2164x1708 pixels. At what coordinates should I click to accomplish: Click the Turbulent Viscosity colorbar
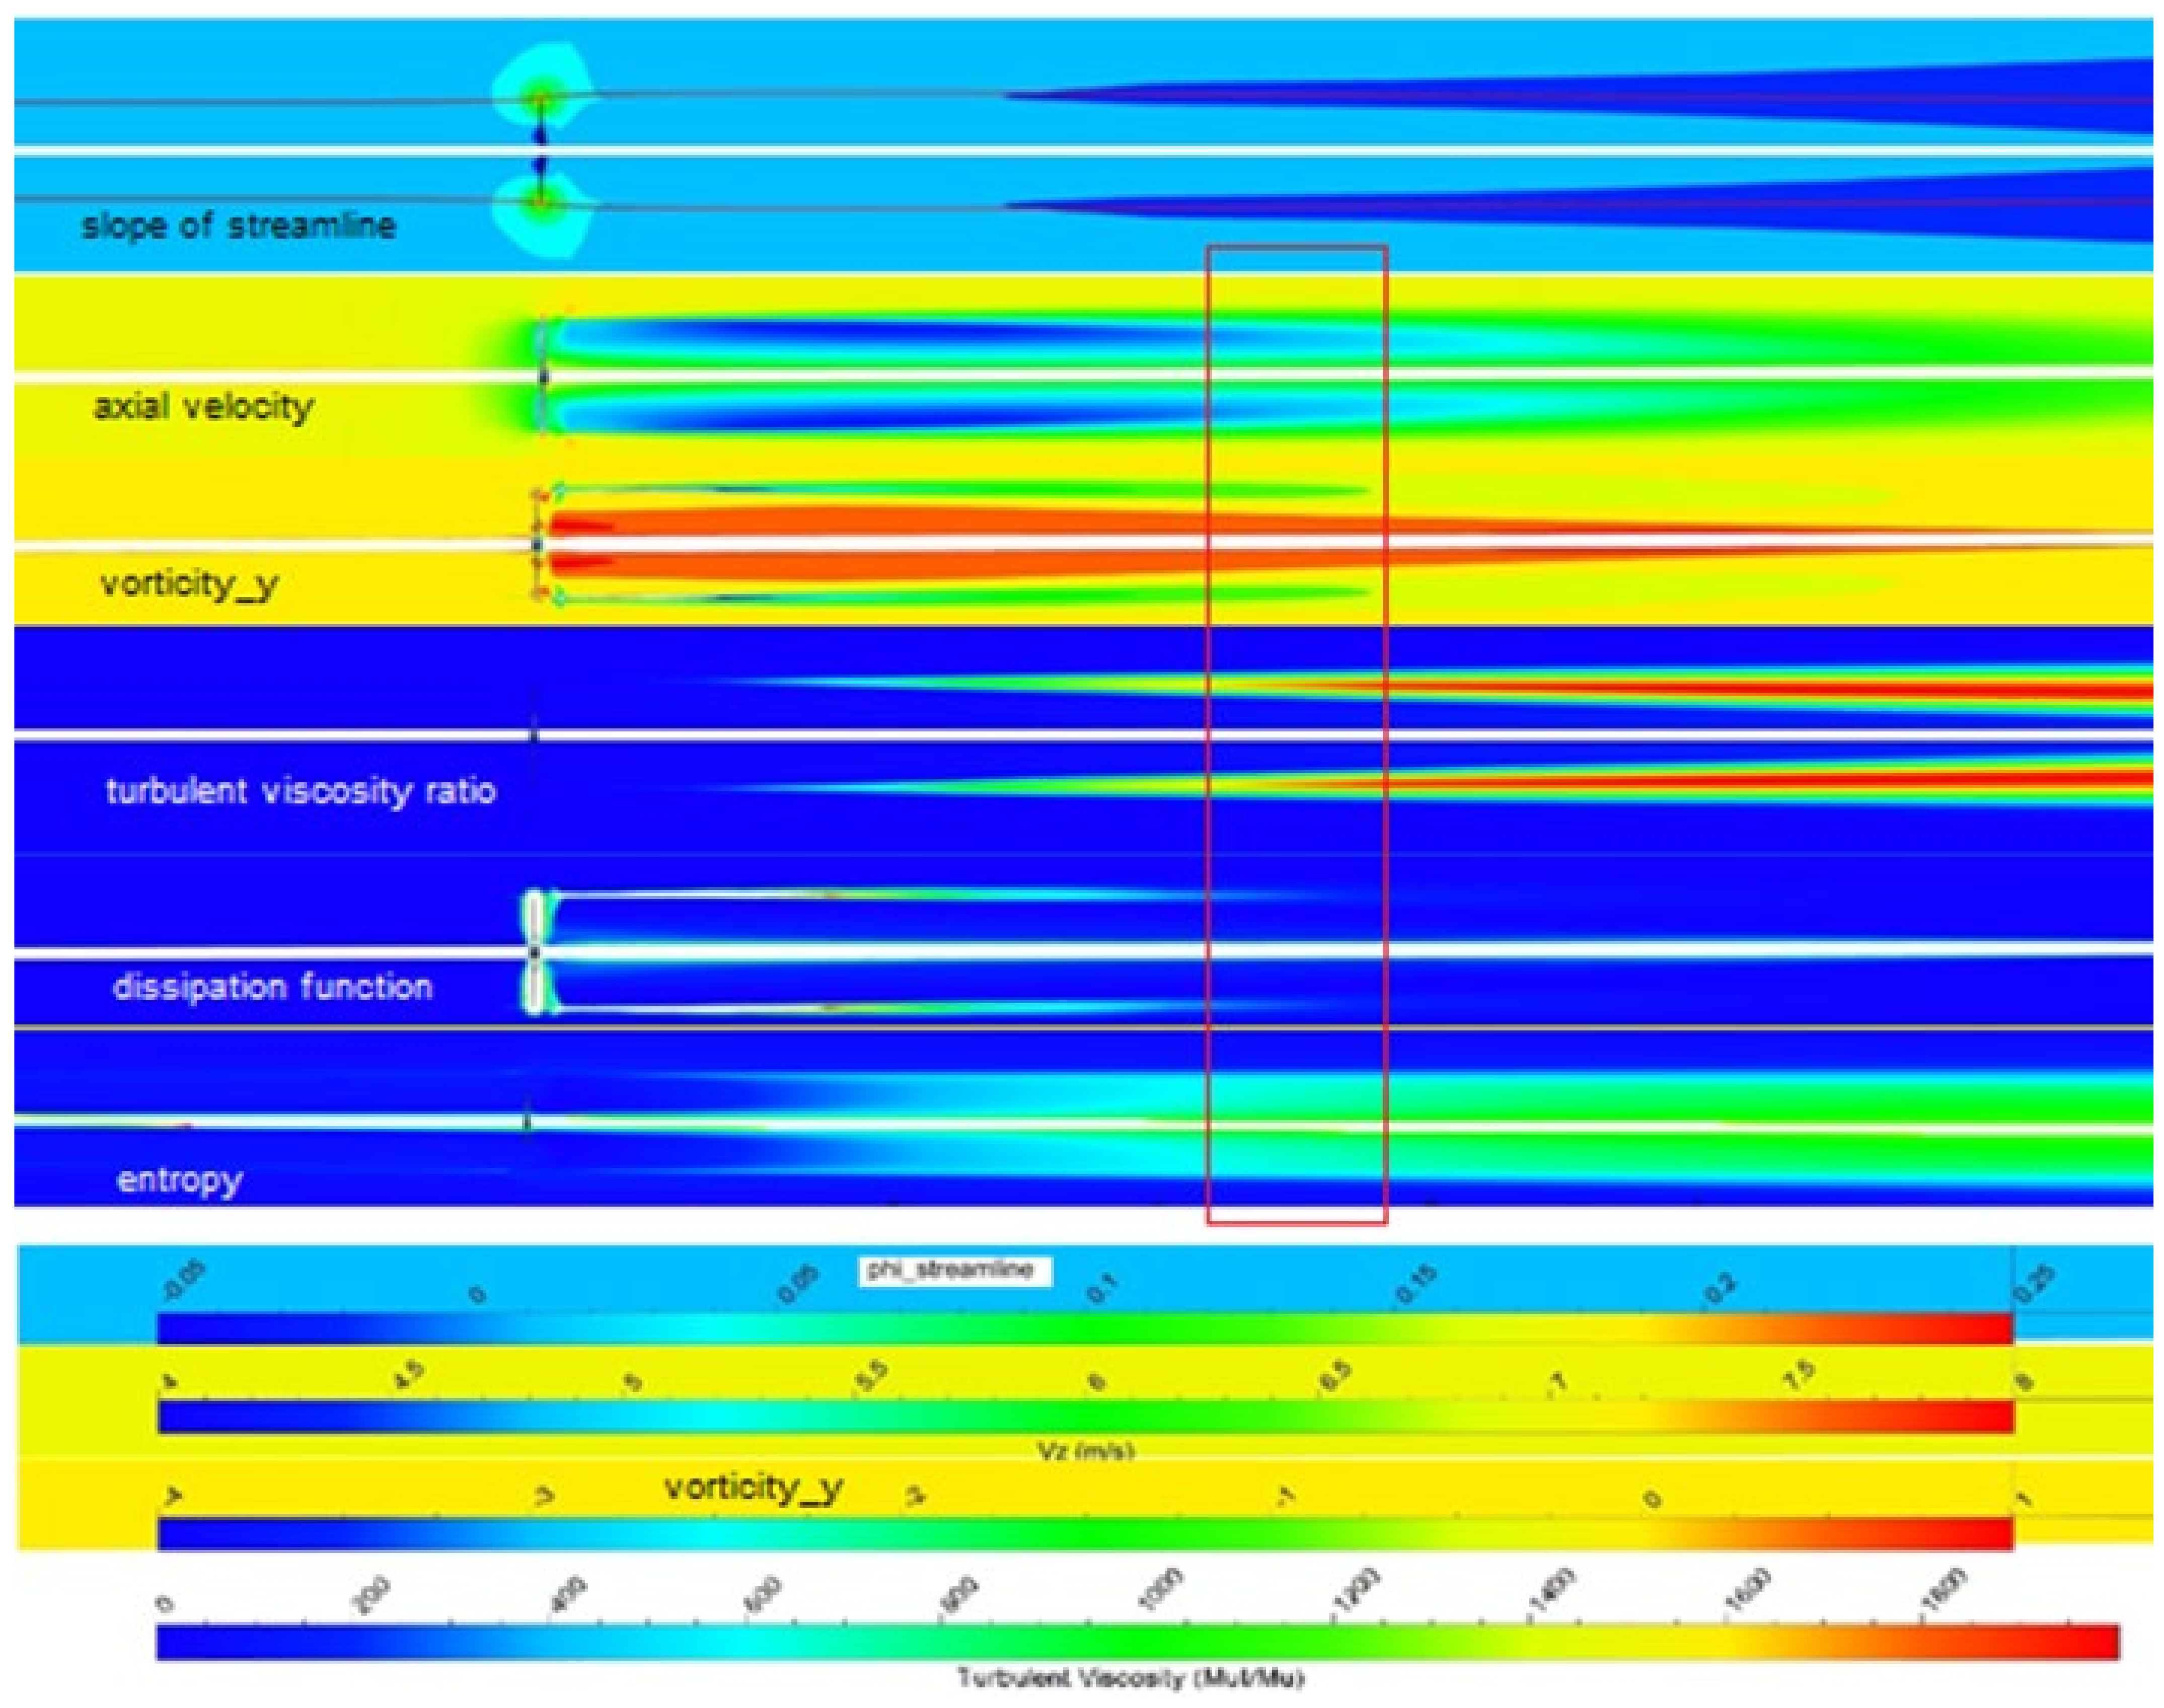pyautogui.click(x=1136, y=1642)
